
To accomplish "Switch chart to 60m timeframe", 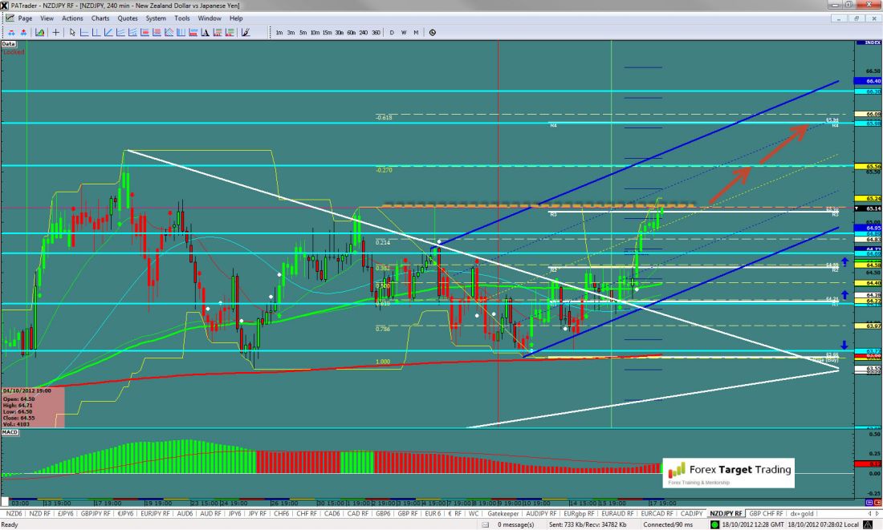I will click(352, 33).
